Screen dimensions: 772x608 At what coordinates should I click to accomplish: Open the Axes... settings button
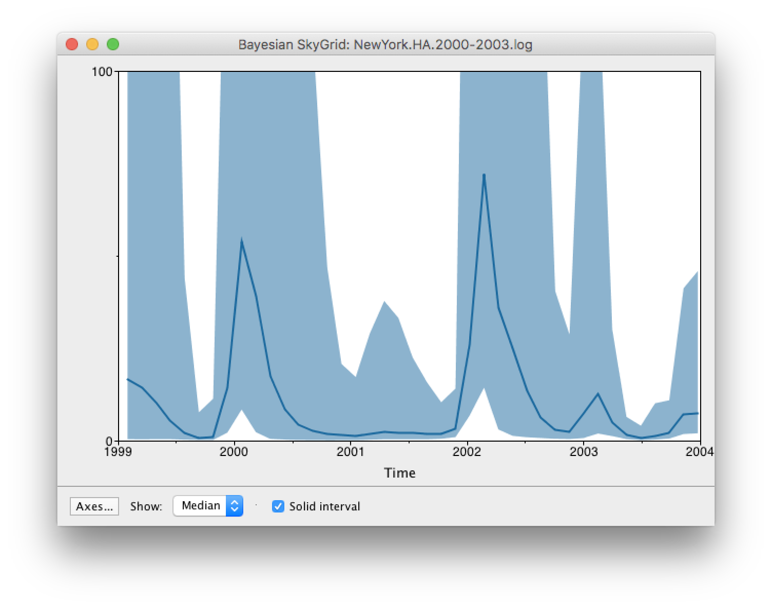[x=94, y=506]
